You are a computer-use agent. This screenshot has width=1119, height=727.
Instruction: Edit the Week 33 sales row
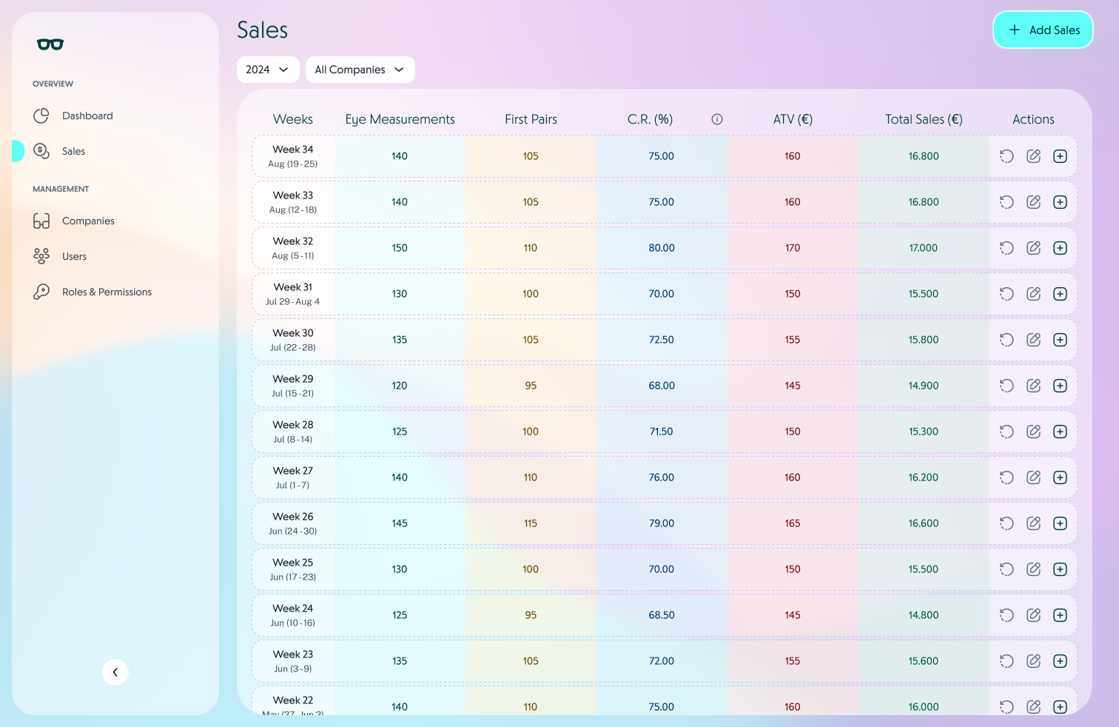(1034, 202)
